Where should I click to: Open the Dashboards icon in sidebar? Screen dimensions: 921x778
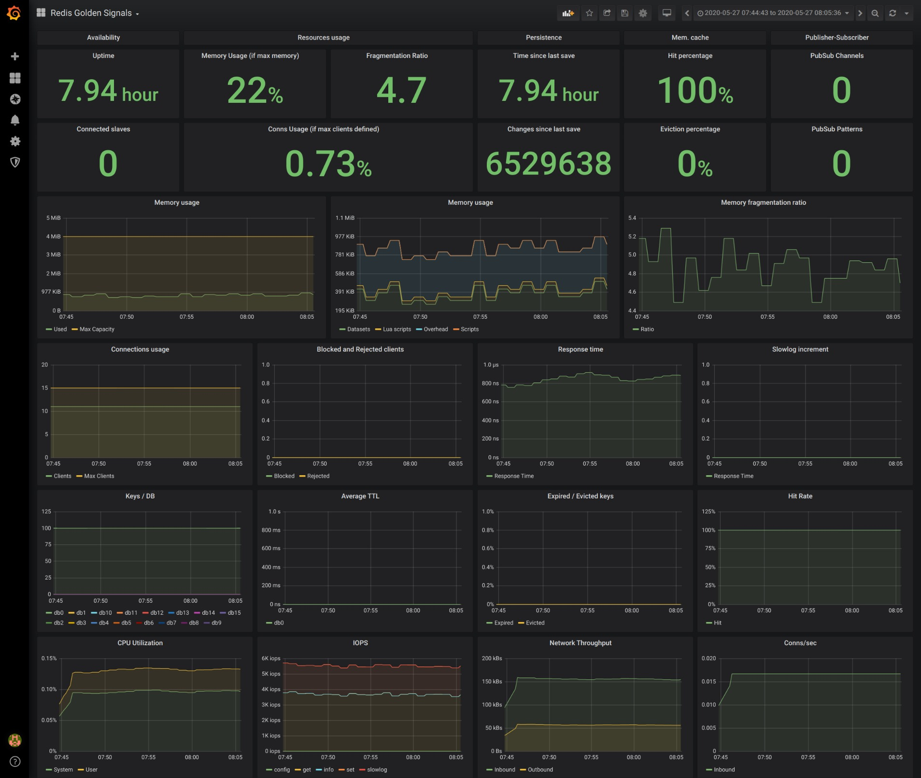tap(15, 78)
